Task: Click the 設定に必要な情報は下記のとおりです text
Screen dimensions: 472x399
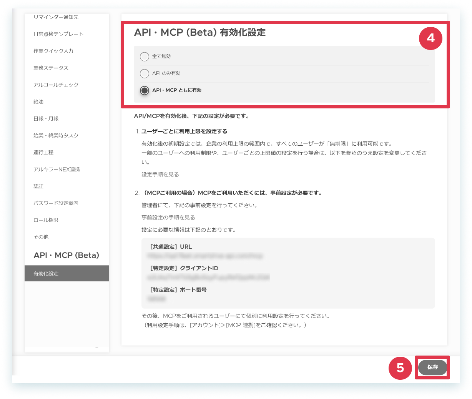Action: (x=189, y=230)
